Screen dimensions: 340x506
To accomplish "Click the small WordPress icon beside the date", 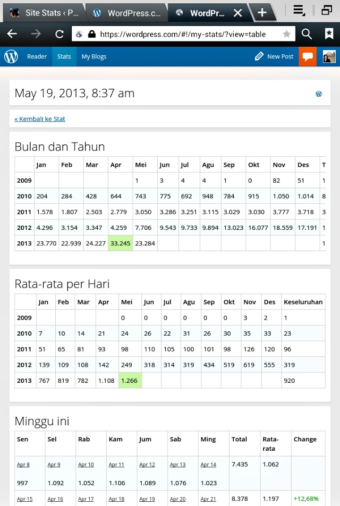I will coord(319,94).
